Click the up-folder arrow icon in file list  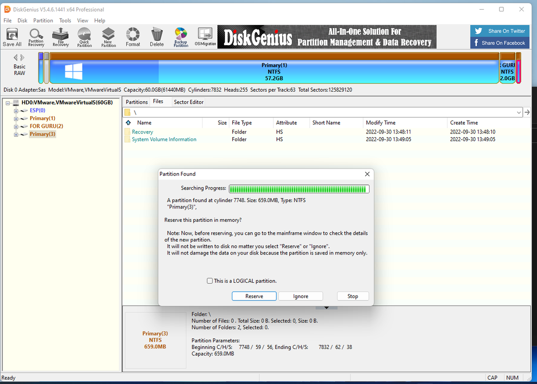128,122
